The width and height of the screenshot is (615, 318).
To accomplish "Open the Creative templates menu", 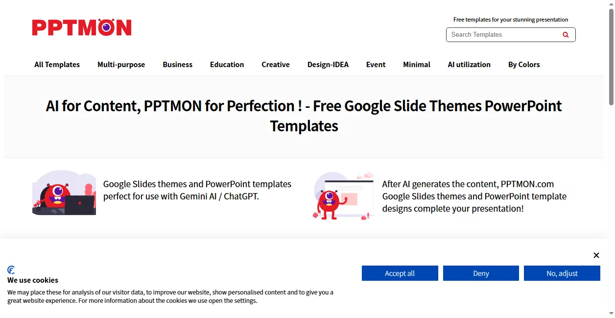I will (x=275, y=65).
